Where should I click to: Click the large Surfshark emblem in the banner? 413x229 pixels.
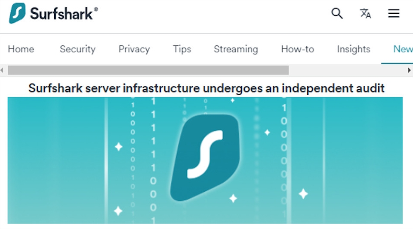point(204,157)
